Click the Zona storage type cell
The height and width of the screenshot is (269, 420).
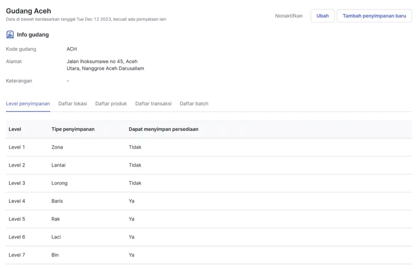pos(57,147)
